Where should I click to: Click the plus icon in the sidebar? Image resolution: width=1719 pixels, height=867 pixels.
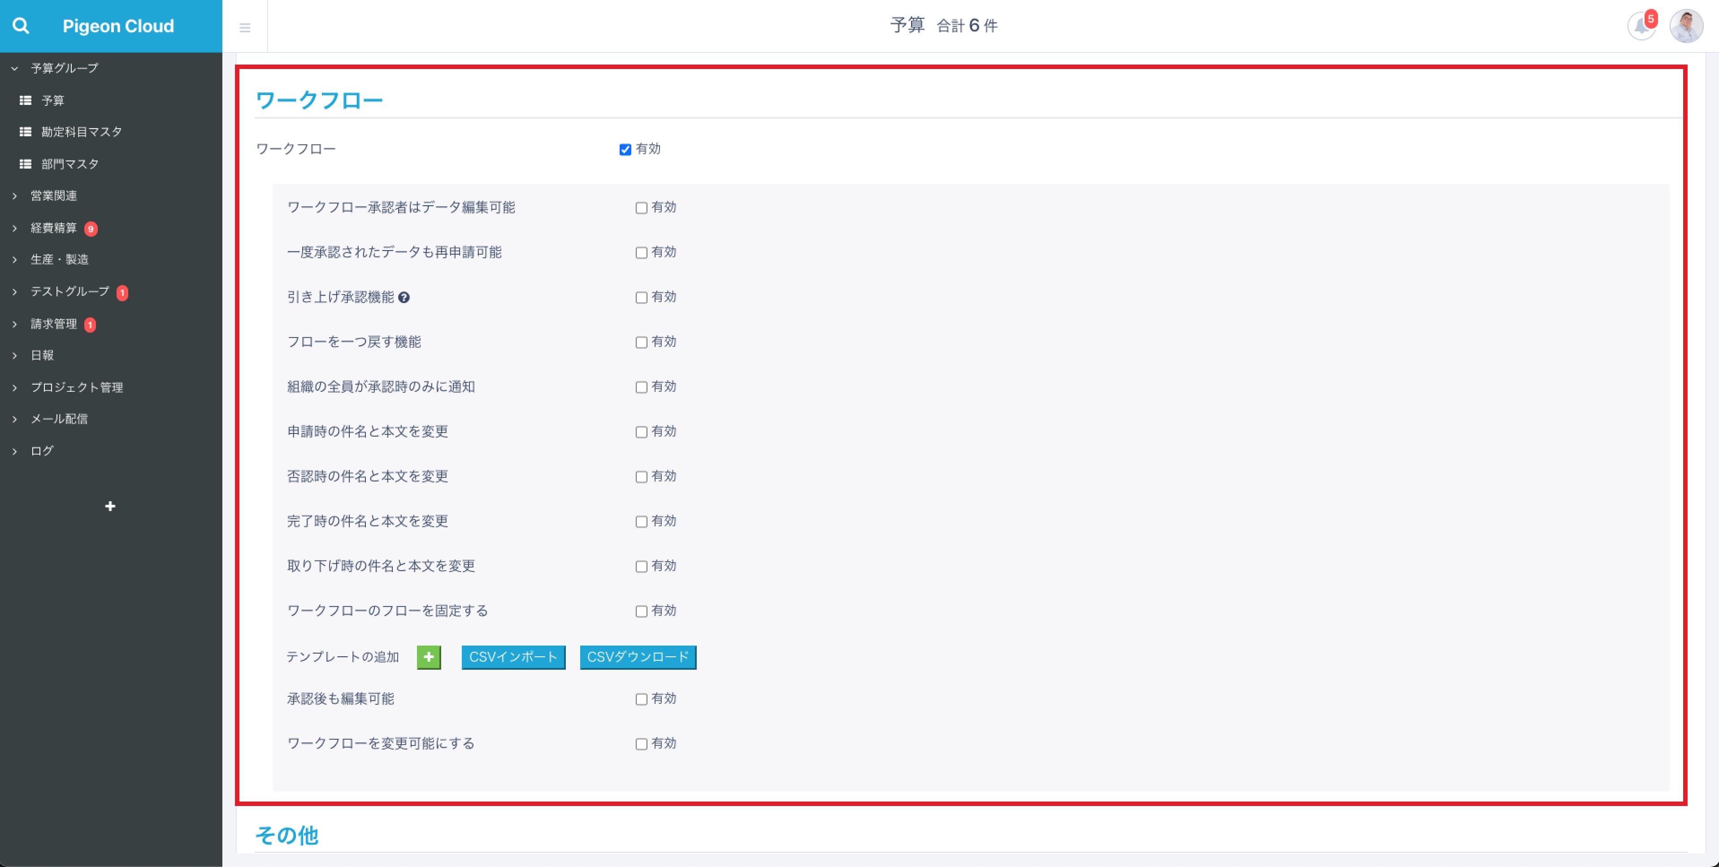click(110, 506)
